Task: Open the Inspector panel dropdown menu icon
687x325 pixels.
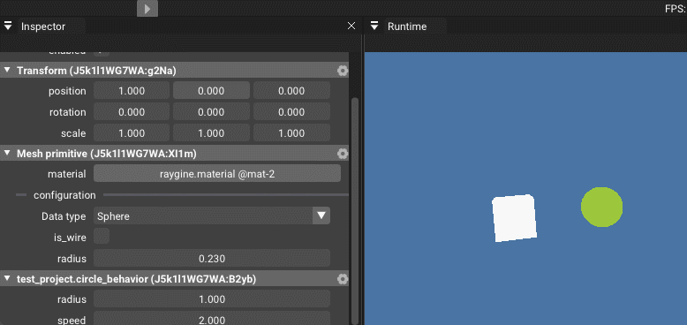Action: (8, 26)
